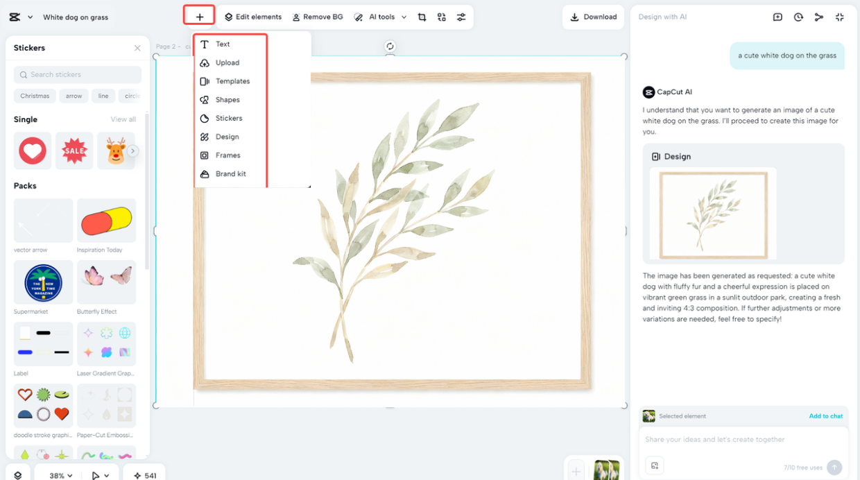Open the Supermarket sticker pack
The image size is (860, 480).
coord(43,282)
